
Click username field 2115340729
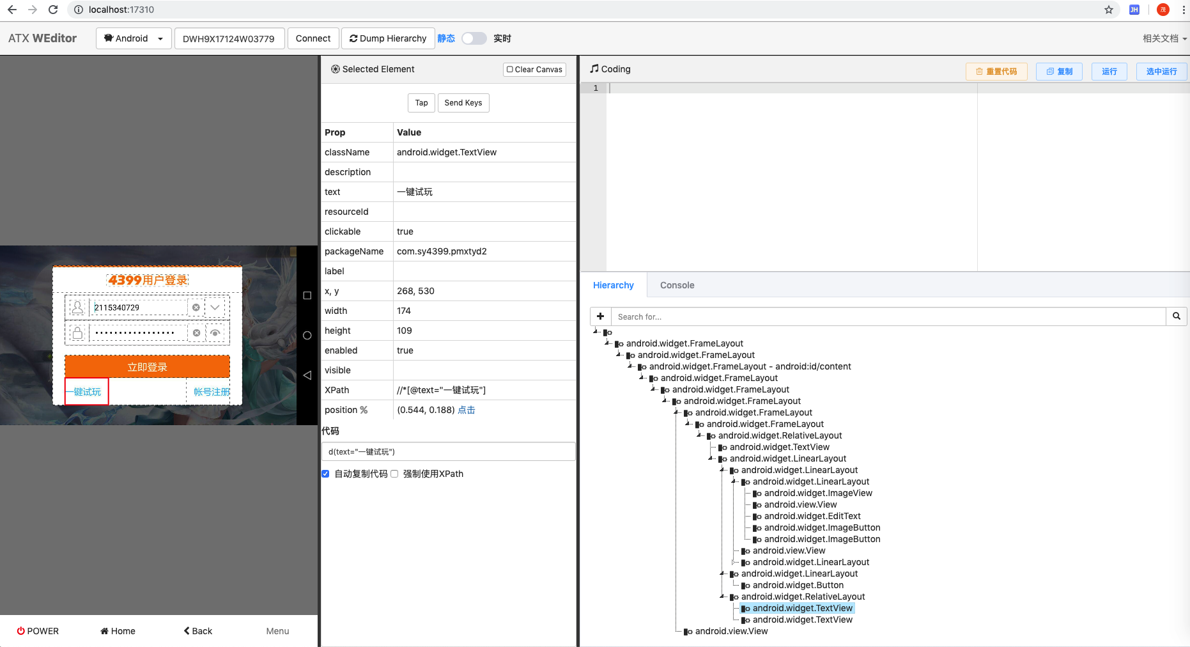139,308
